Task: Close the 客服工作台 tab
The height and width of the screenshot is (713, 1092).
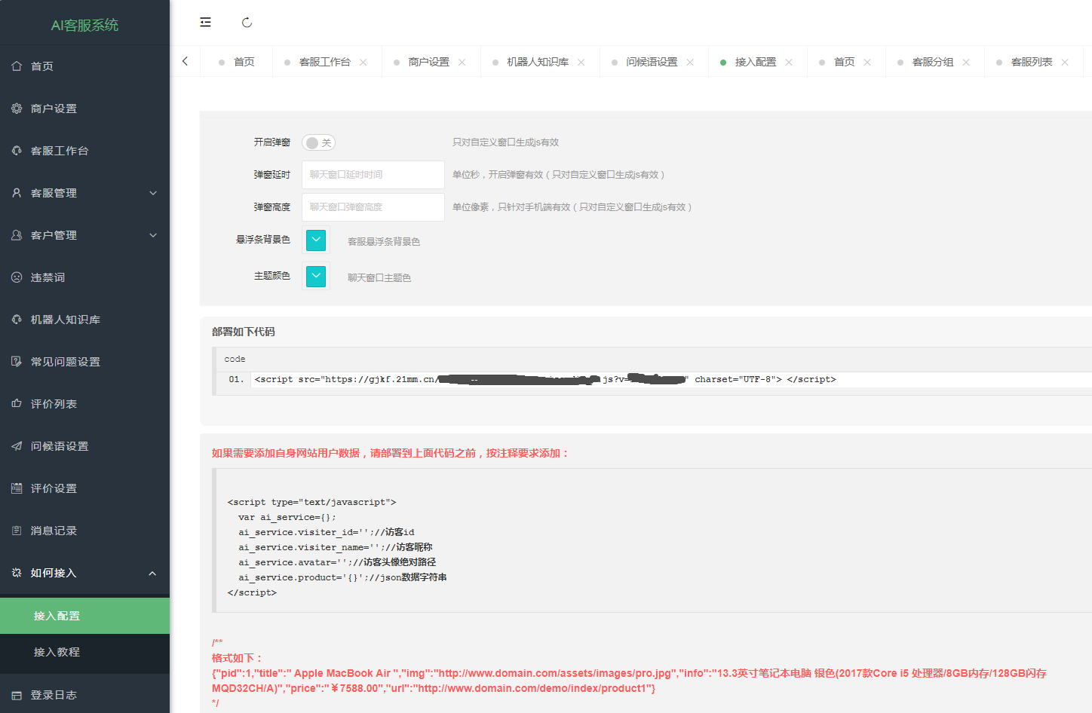Action: (x=363, y=63)
